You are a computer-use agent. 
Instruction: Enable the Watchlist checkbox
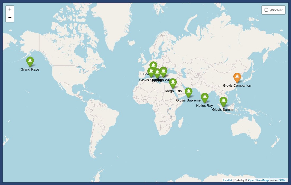coord(266,10)
